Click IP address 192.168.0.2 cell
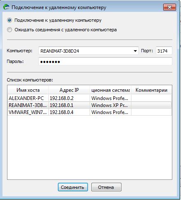Image resolution: width=181 pixels, height=200 pixels. [69, 98]
